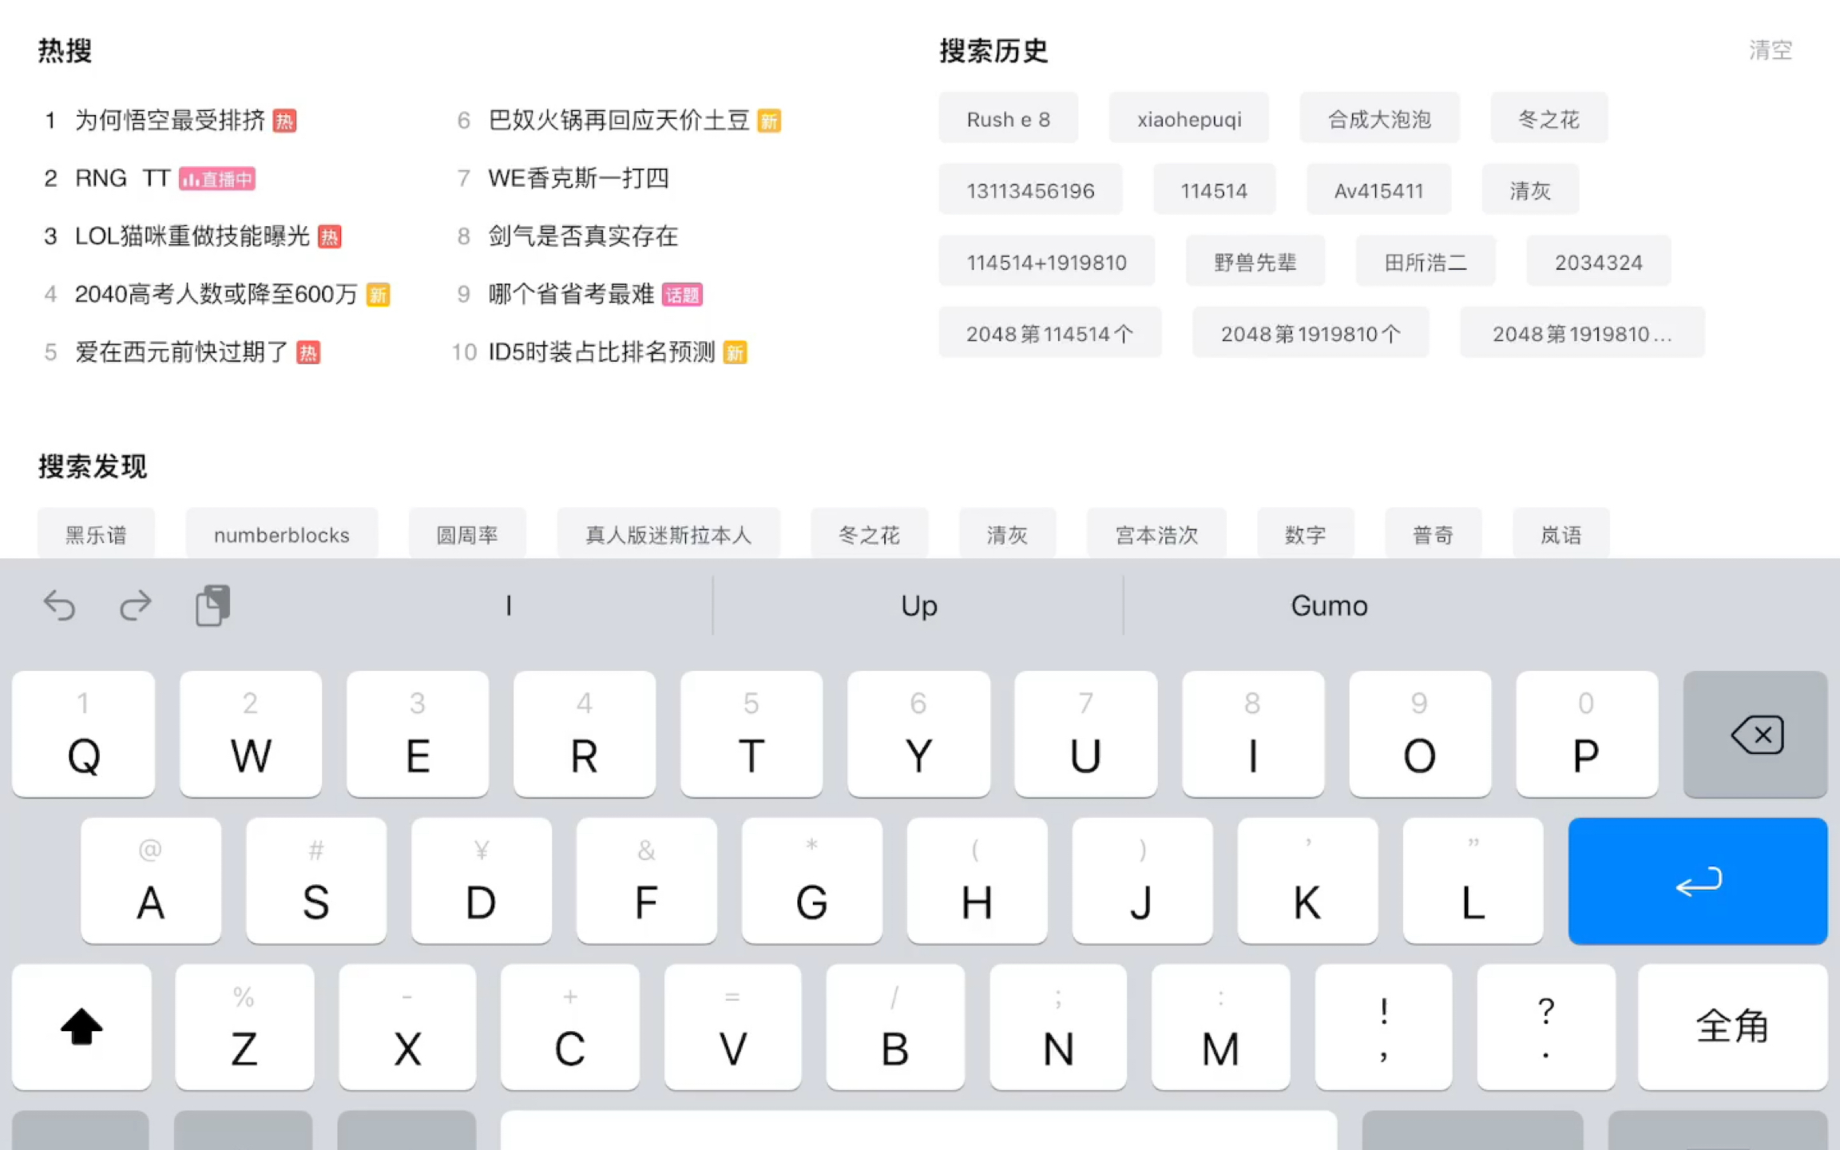Select history tag 清灰
1840x1150 pixels.
(1530, 190)
